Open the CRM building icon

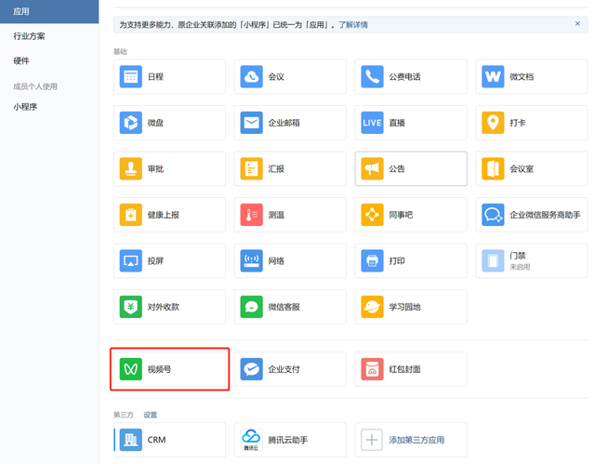pos(130,440)
